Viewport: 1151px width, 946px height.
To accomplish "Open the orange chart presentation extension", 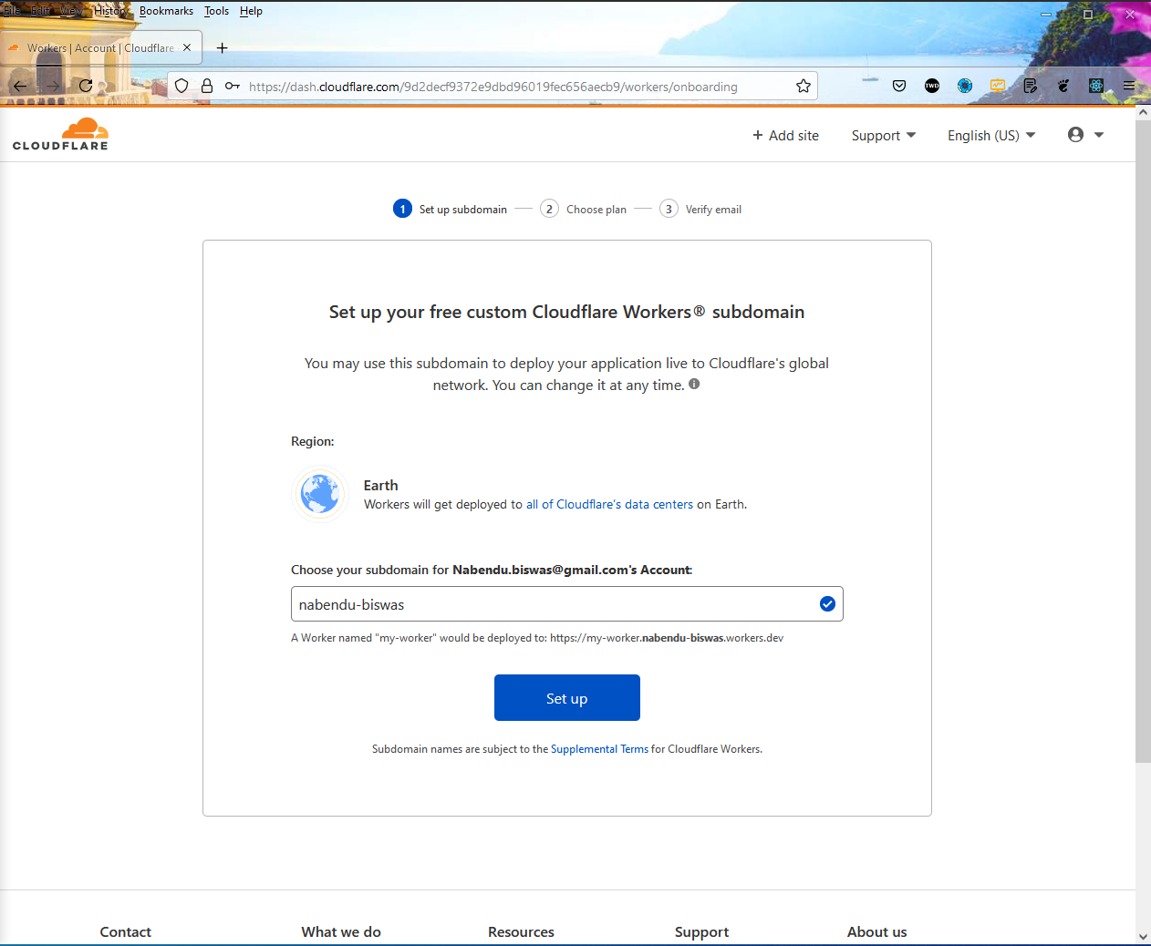I will pos(998,86).
